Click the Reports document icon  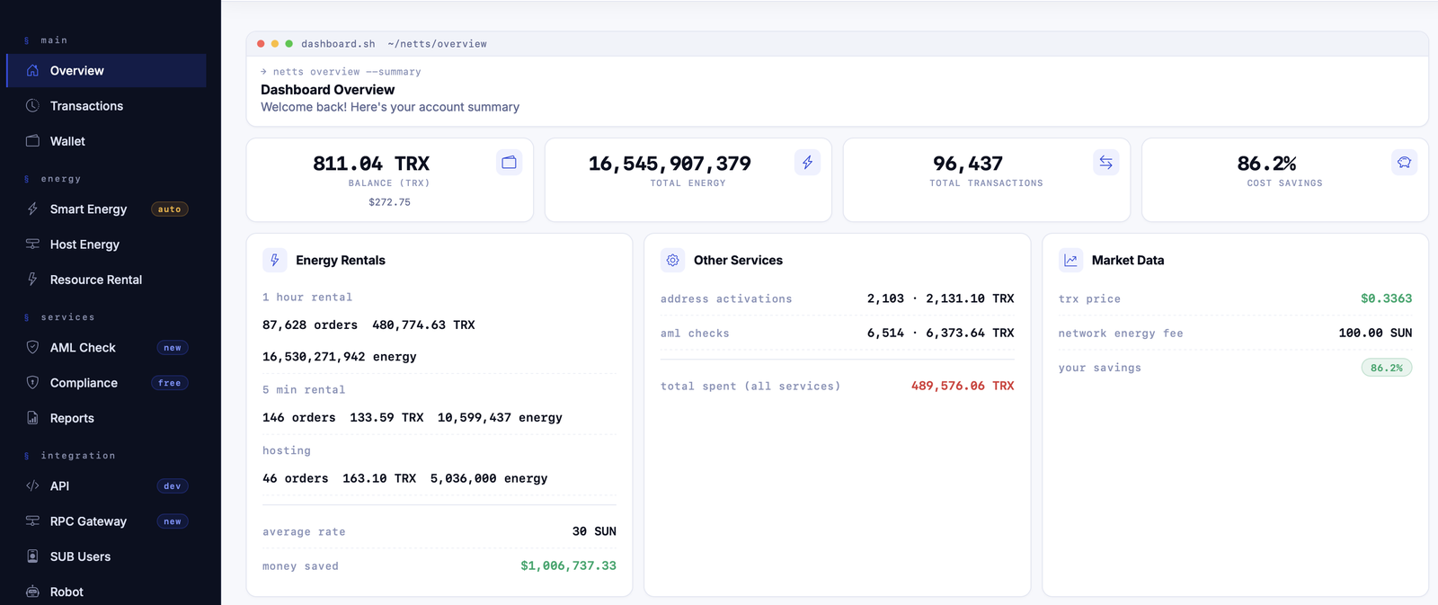(x=32, y=417)
